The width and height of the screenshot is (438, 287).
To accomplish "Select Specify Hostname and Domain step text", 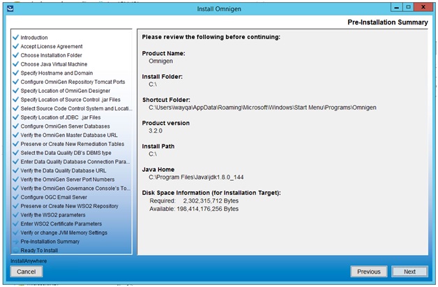I will [x=56, y=73].
